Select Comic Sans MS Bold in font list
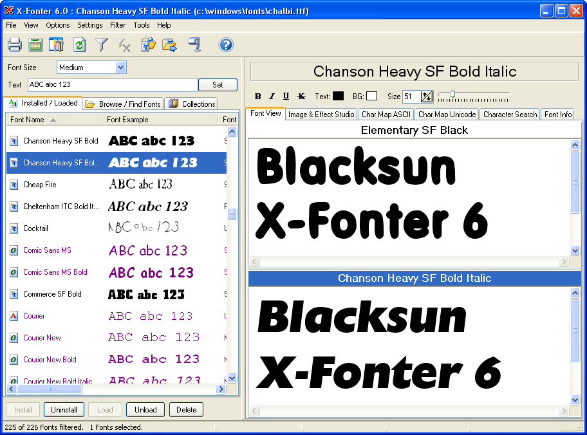587x435 pixels. (55, 272)
